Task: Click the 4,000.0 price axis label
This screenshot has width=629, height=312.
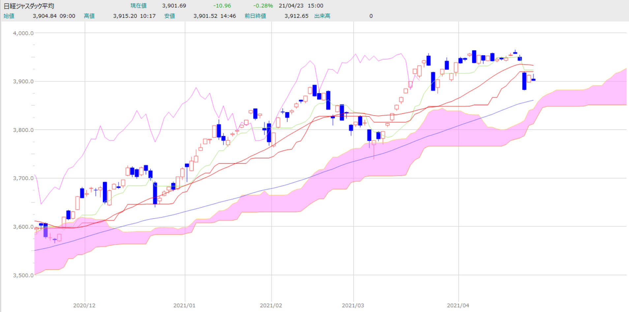Action: click(x=23, y=33)
